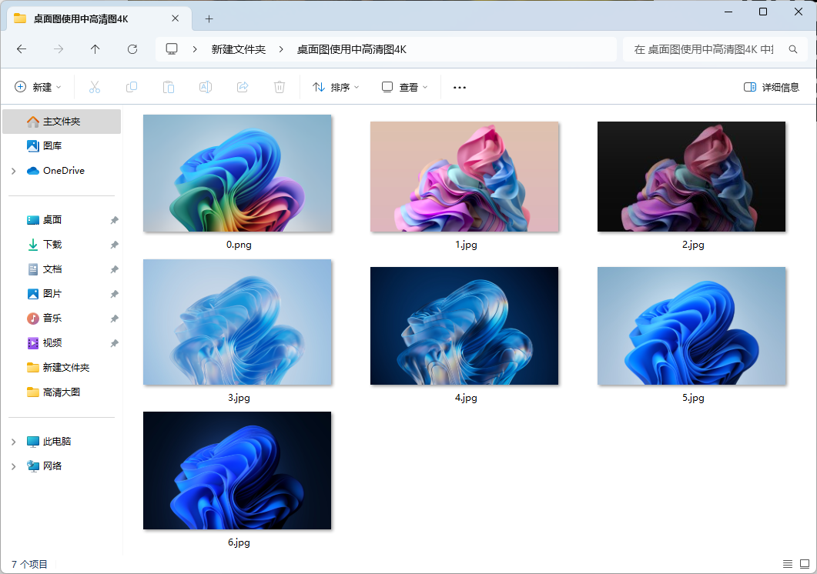Click the New (新建) button
817x574 pixels.
coord(38,88)
